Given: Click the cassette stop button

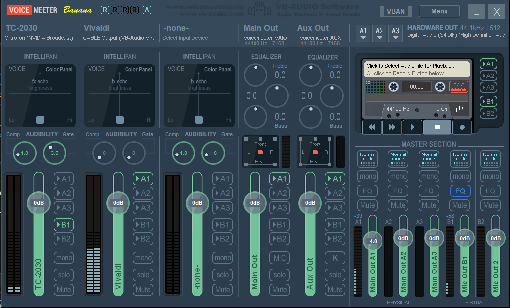Looking at the screenshot, I should [x=437, y=127].
